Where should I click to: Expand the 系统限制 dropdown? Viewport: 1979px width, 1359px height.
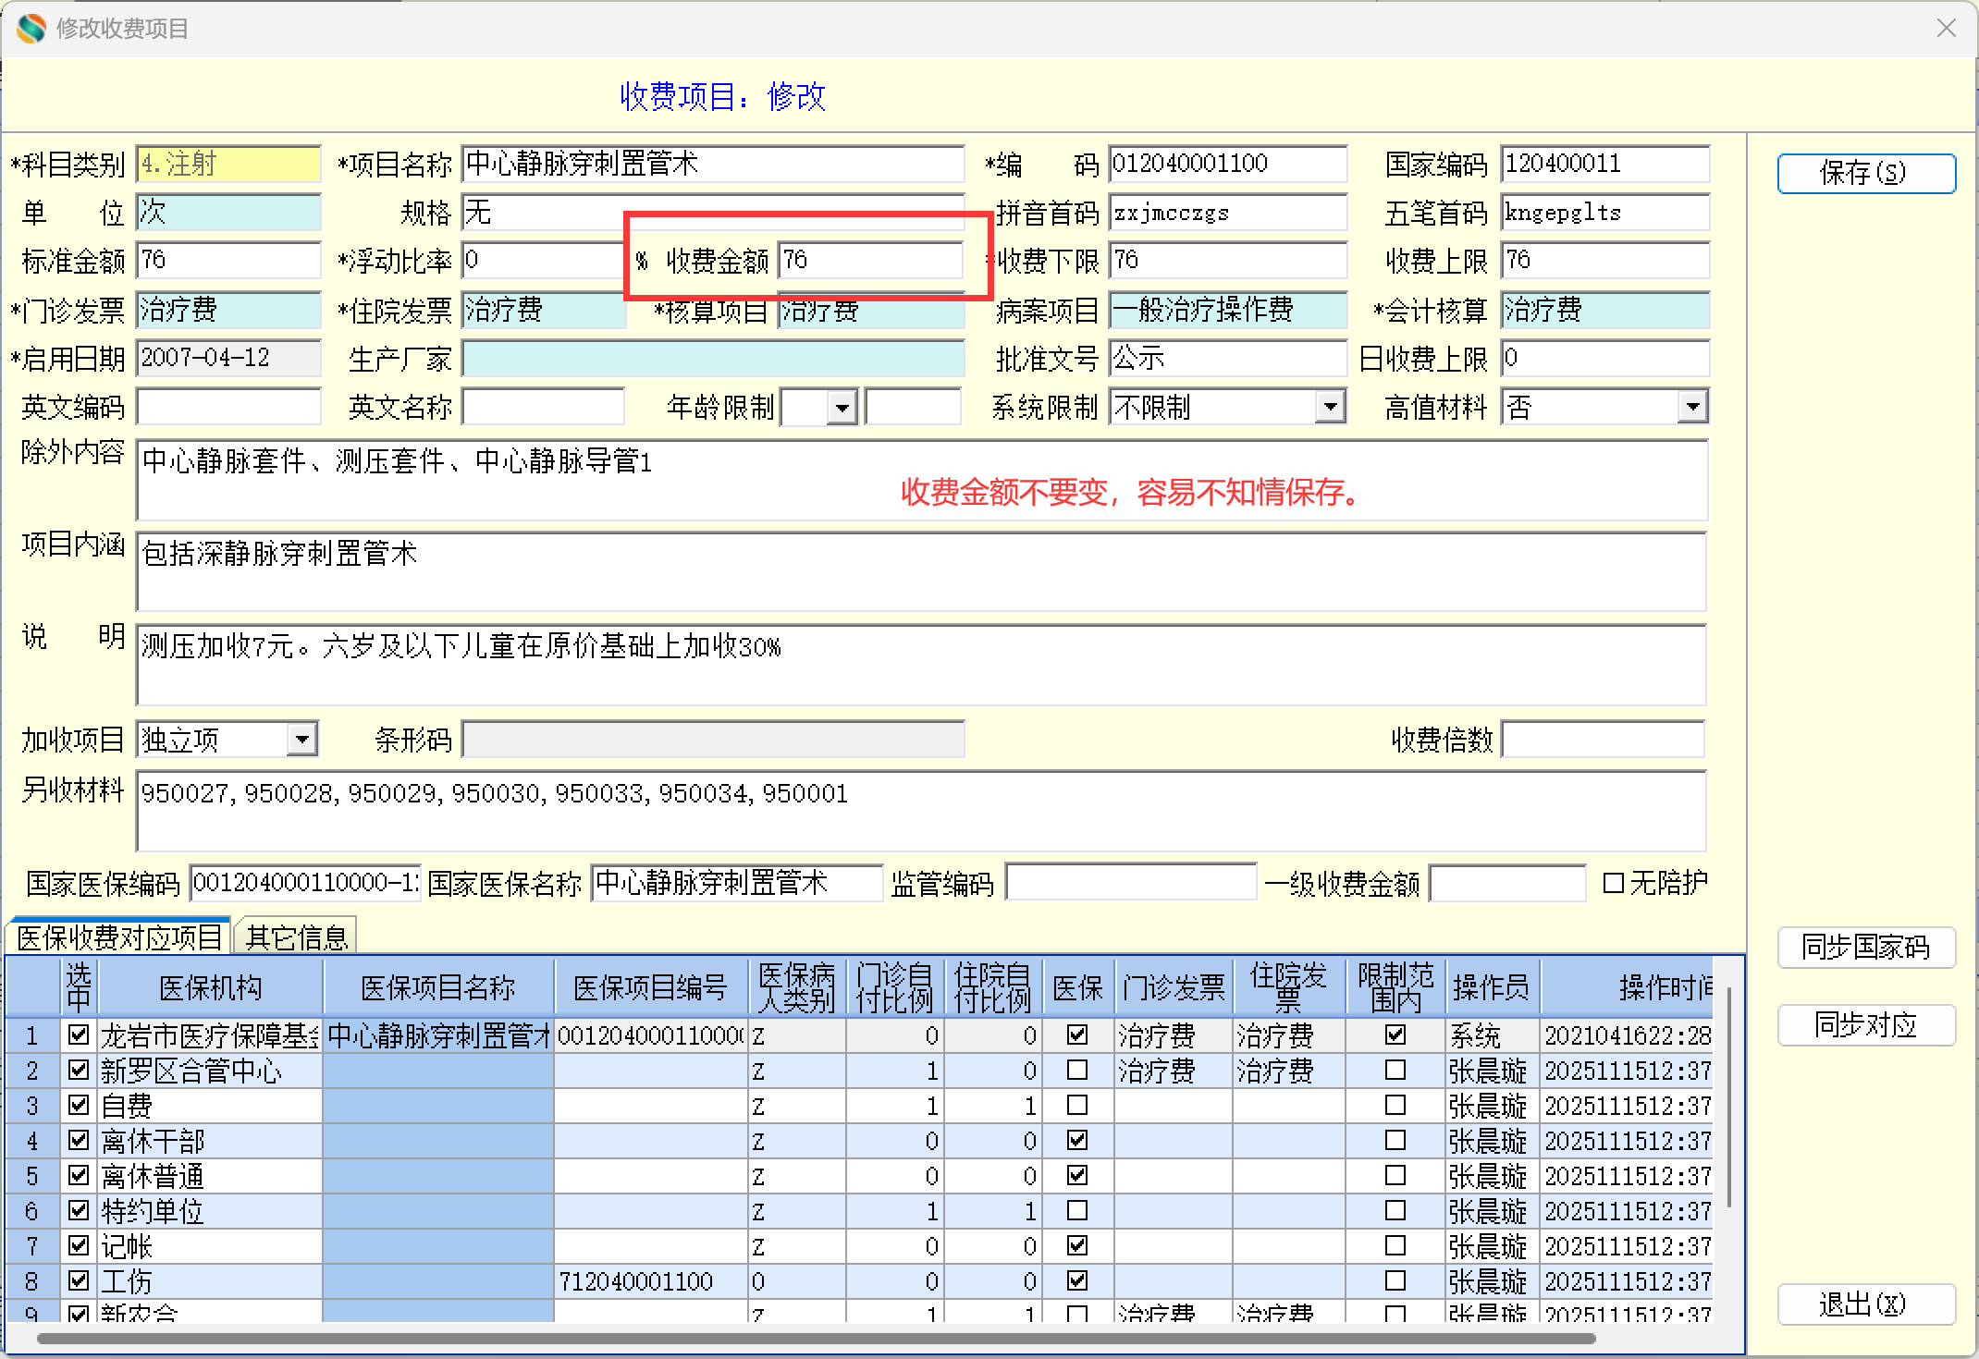1330,408
